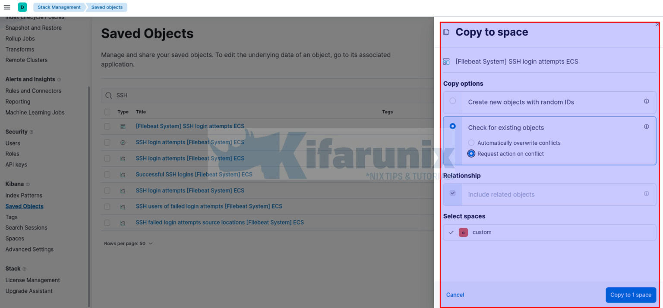Open the "Rows per page: 50" dropdown
Image resolution: width=663 pixels, height=308 pixels.
pyautogui.click(x=128, y=243)
